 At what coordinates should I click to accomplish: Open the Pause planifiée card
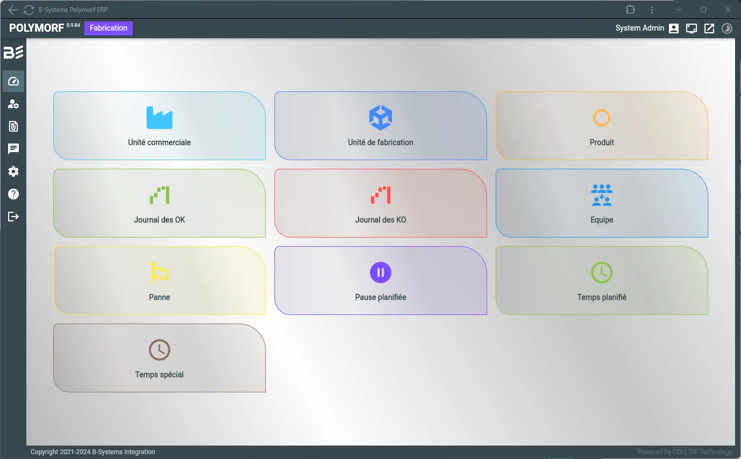pos(380,281)
